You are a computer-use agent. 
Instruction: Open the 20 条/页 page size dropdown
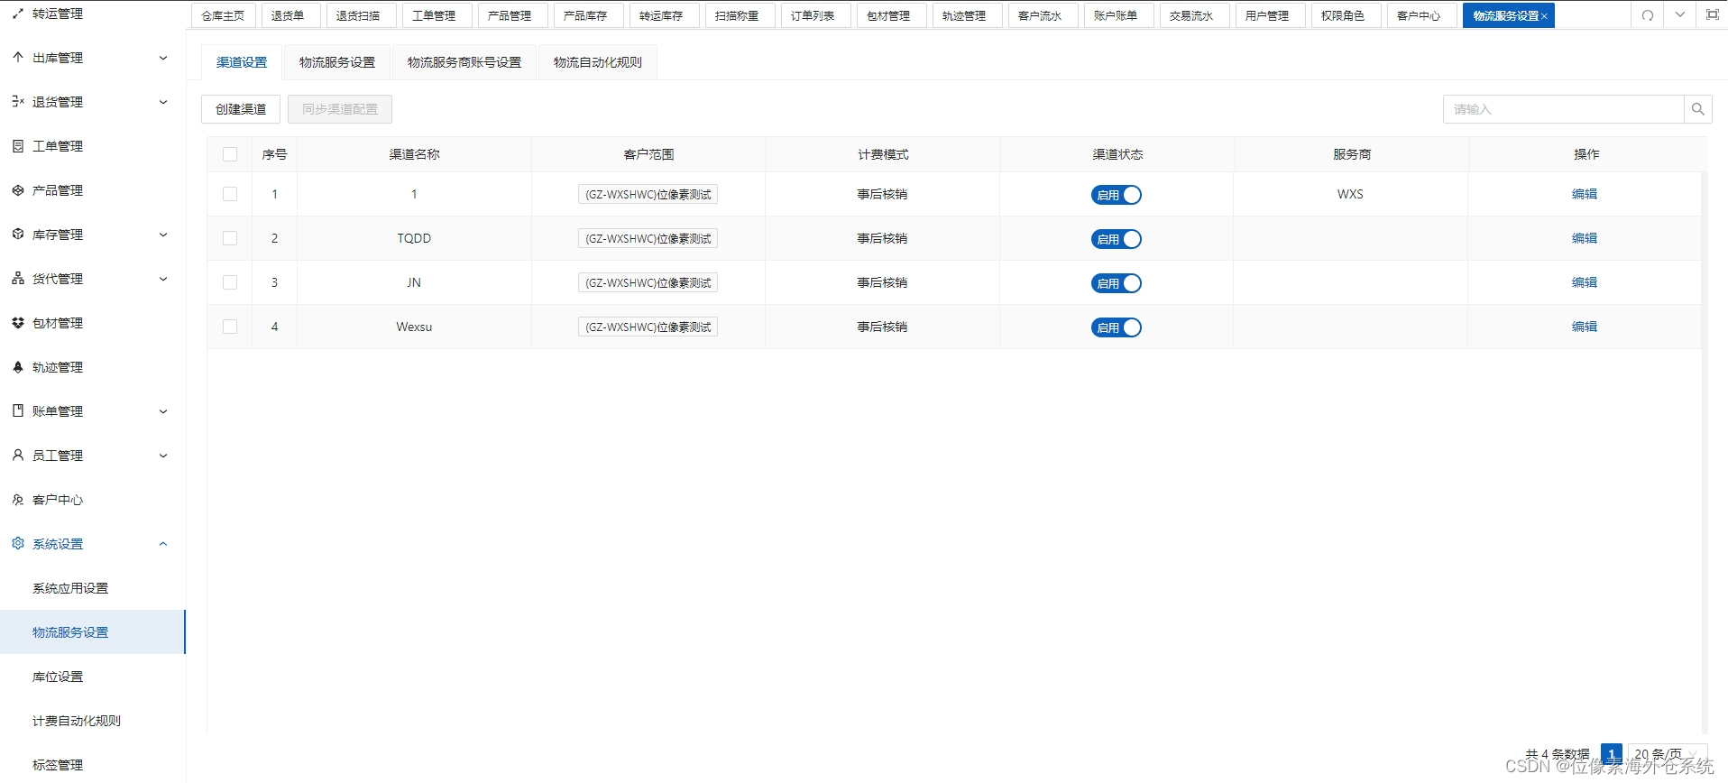(x=1667, y=754)
